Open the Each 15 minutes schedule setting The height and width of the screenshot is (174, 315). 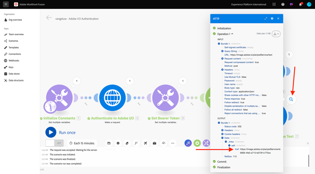coord(82,143)
